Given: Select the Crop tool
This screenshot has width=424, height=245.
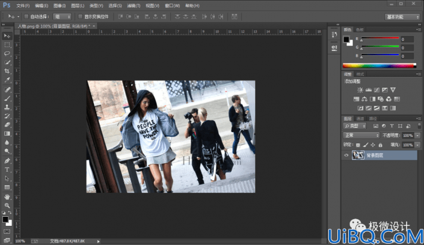Looking at the screenshot, I should [x=7, y=71].
